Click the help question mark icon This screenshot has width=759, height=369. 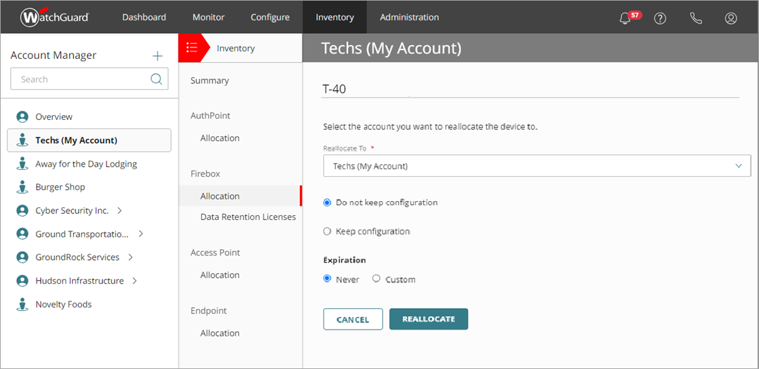[x=660, y=18]
